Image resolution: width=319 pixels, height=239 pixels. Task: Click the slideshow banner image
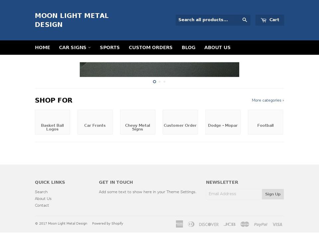(x=159, y=69)
